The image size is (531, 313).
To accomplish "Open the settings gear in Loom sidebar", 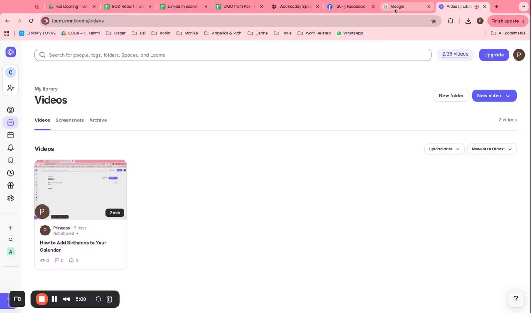I will coord(11,198).
